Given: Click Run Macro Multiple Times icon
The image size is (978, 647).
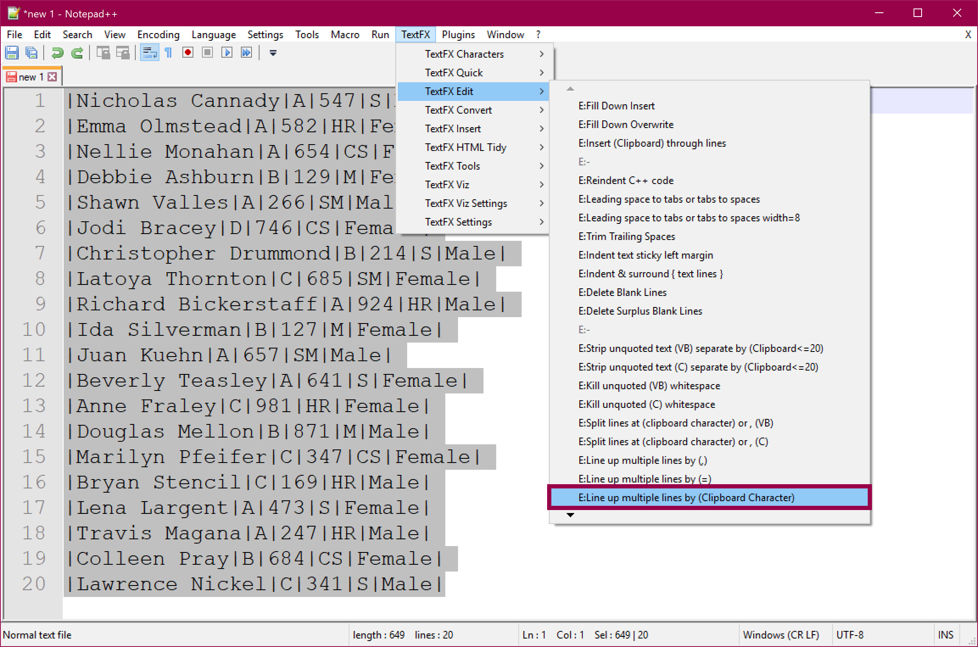Looking at the screenshot, I should (x=246, y=53).
